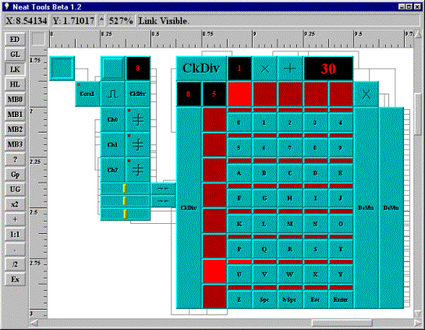The width and height of the screenshot is (425, 330).
Task: Click the x2 zoom-in button
Action: coord(15,204)
